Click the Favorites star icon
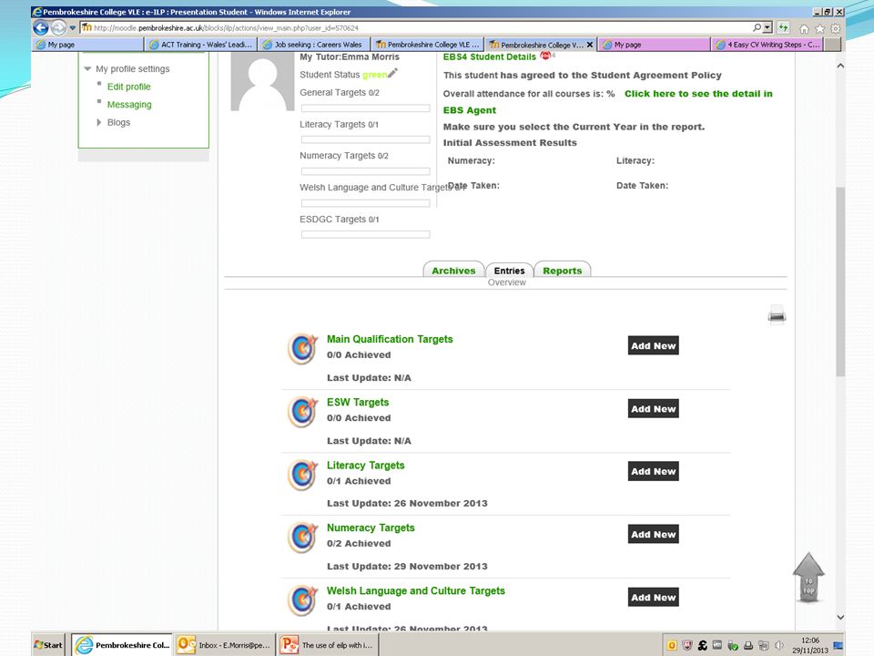 pos(819,28)
